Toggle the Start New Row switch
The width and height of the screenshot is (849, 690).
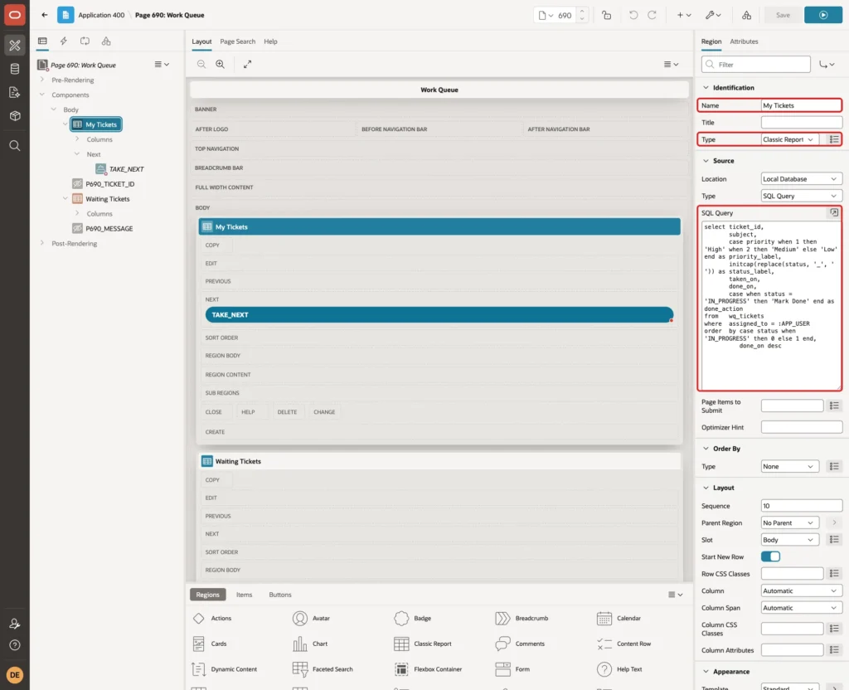tap(770, 556)
